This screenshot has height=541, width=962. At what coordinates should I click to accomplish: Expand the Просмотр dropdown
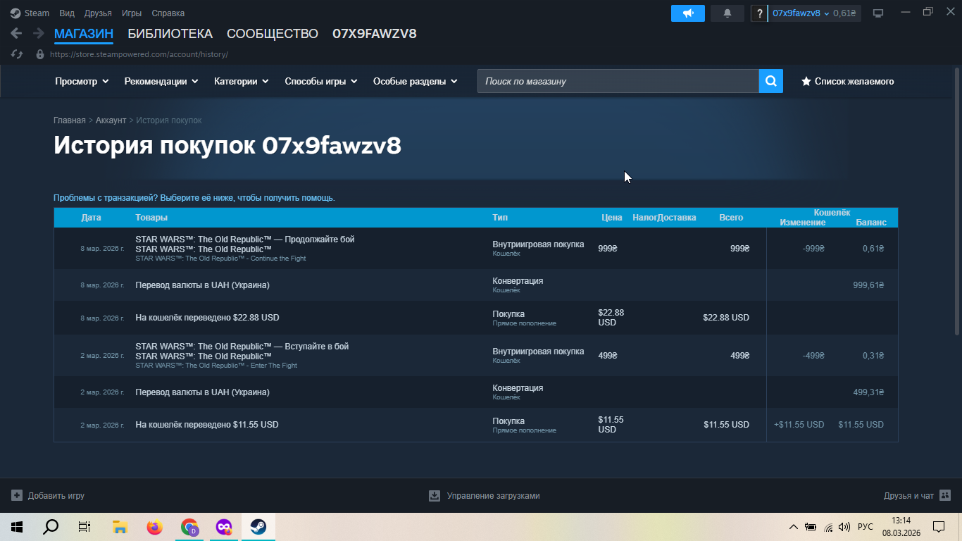point(82,81)
